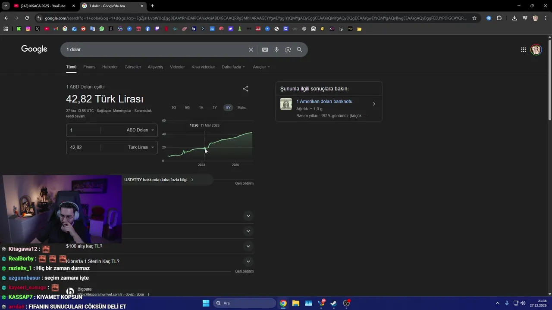Open the ABD Doları currency dropdown
Viewport: 552px width, 310px height.
[140, 130]
